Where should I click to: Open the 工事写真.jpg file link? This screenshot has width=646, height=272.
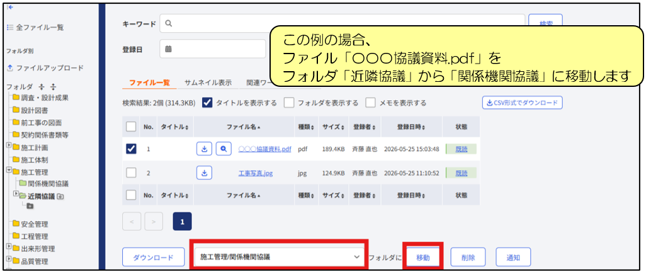(x=256, y=174)
